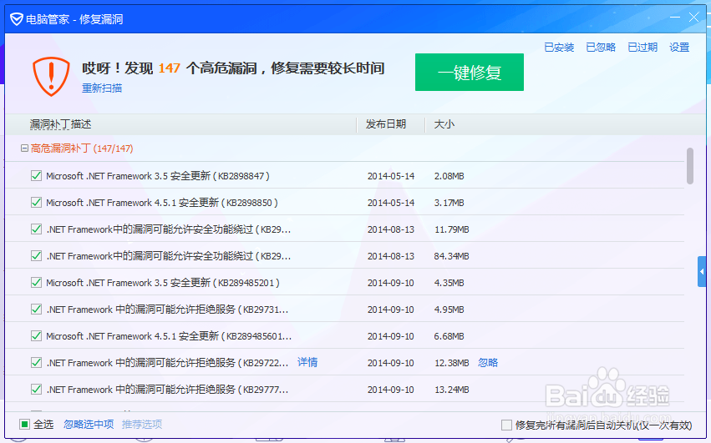Click the orange warning shield icon
Image resolution: width=711 pixels, height=443 pixels.
click(51, 77)
